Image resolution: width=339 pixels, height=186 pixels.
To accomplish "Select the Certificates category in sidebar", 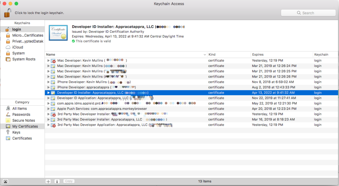I will click(22, 138).
